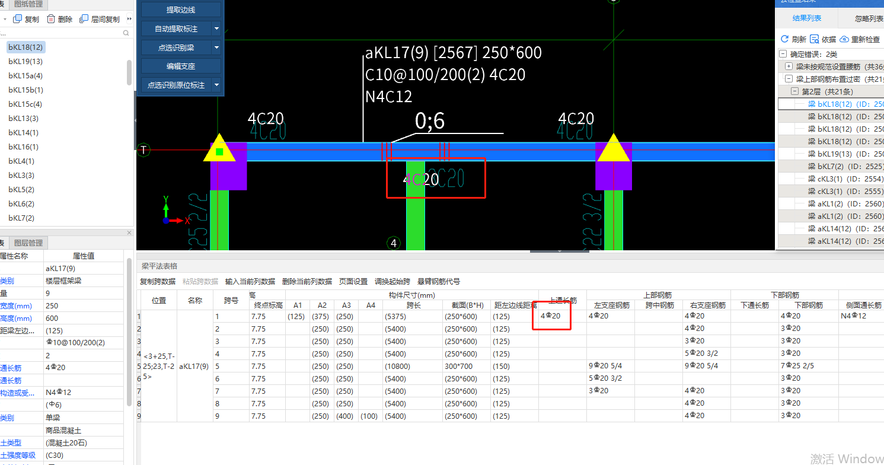Click the axis bubble labeled 4
Image resolution: width=884 pixels, height=465 pixels.
[x=394, y=243]
